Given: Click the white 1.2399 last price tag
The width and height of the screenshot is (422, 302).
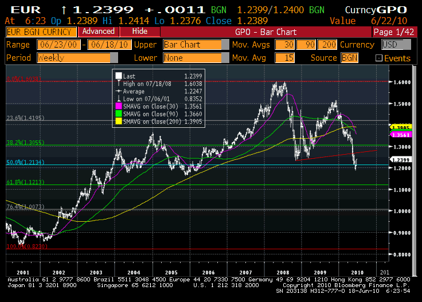Looking at the screenshot, I should point(401,160).
